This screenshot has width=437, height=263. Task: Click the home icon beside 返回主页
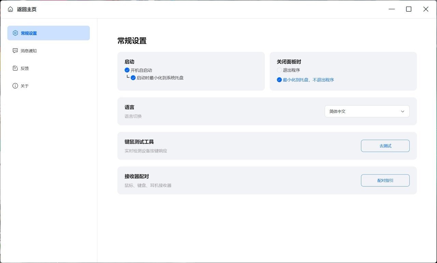[11, 9]
